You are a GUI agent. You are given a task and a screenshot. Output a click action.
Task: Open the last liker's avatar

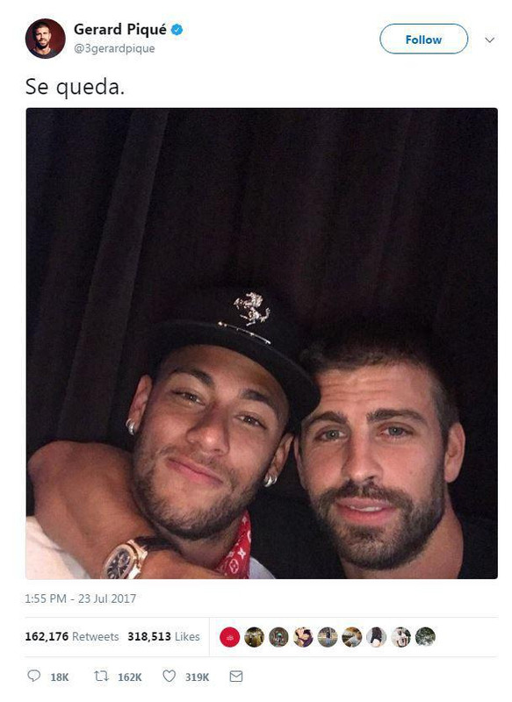(x=425, y=637)
